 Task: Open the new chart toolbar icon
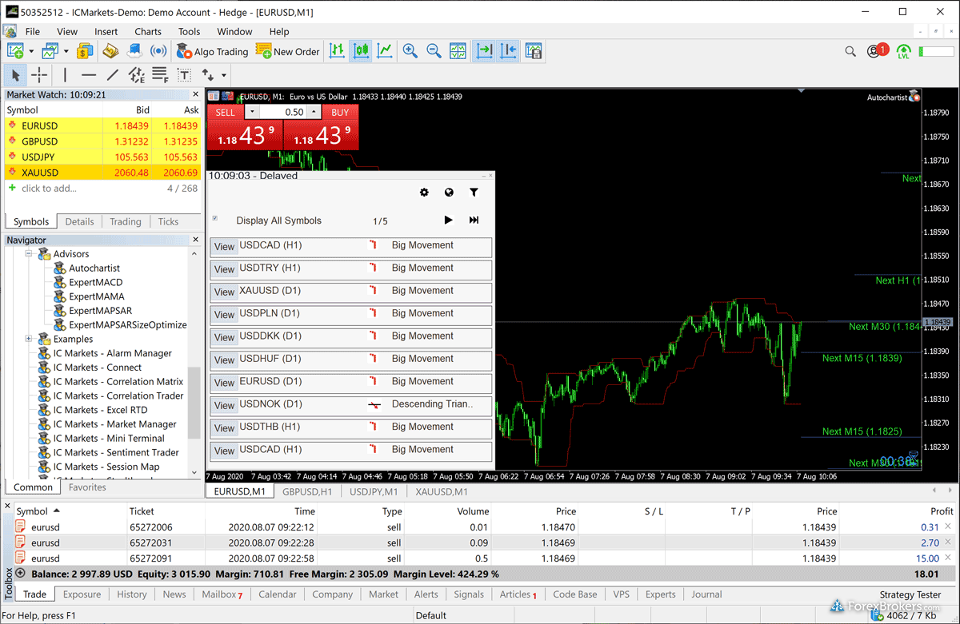[14, 51]
